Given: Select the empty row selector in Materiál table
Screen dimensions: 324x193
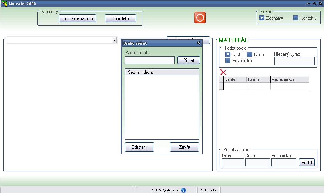Looking at the screenshot, I should tap(221, 86).
